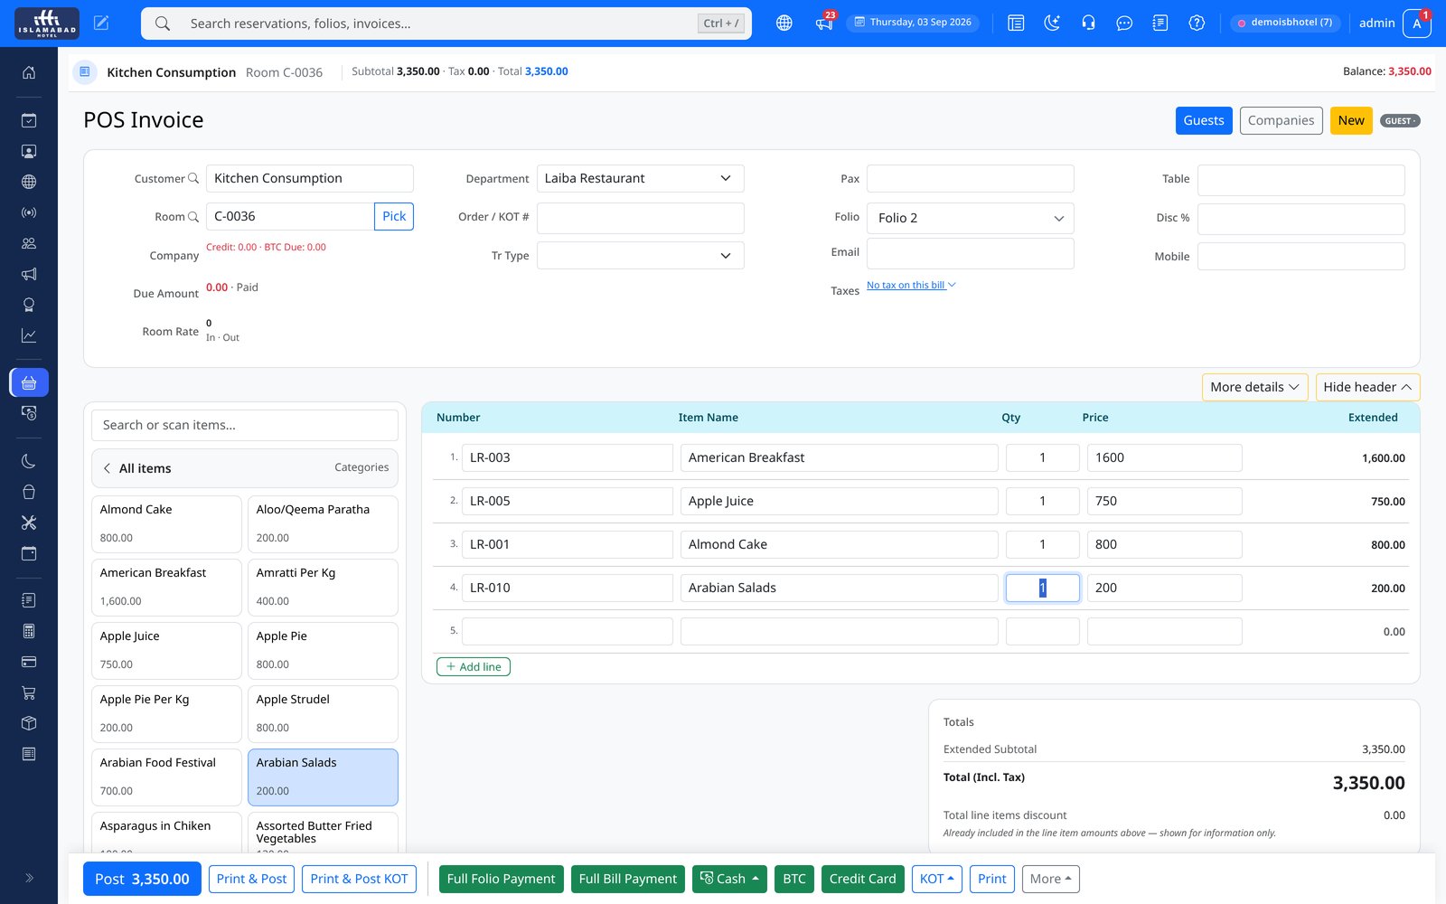Click the Room search magnifier icon

click(192, 217)
